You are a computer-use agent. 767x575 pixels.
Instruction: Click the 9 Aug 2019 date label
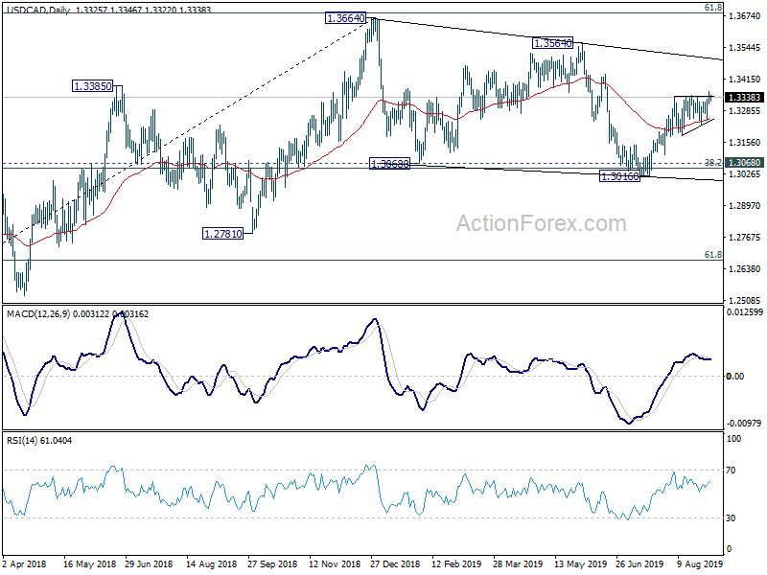(x=700, y=563)
